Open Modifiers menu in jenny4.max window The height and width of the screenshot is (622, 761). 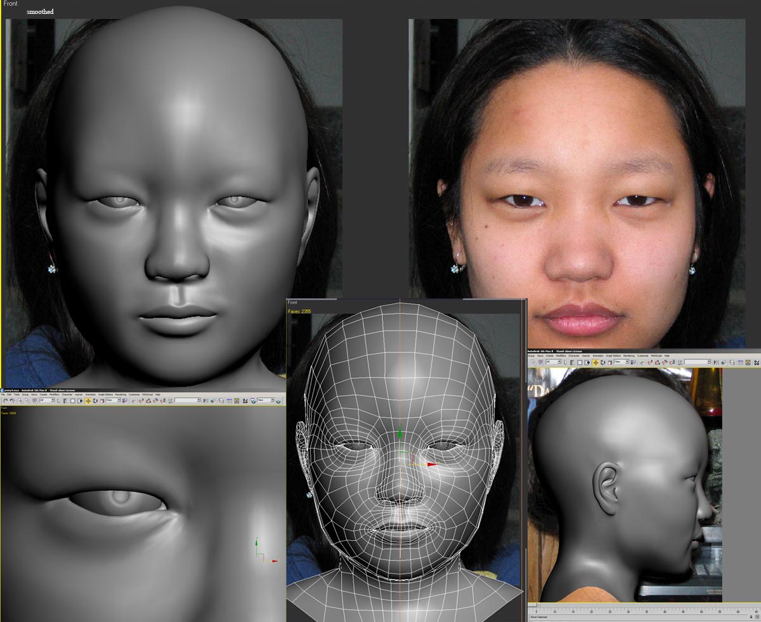[x=55, y=394]
